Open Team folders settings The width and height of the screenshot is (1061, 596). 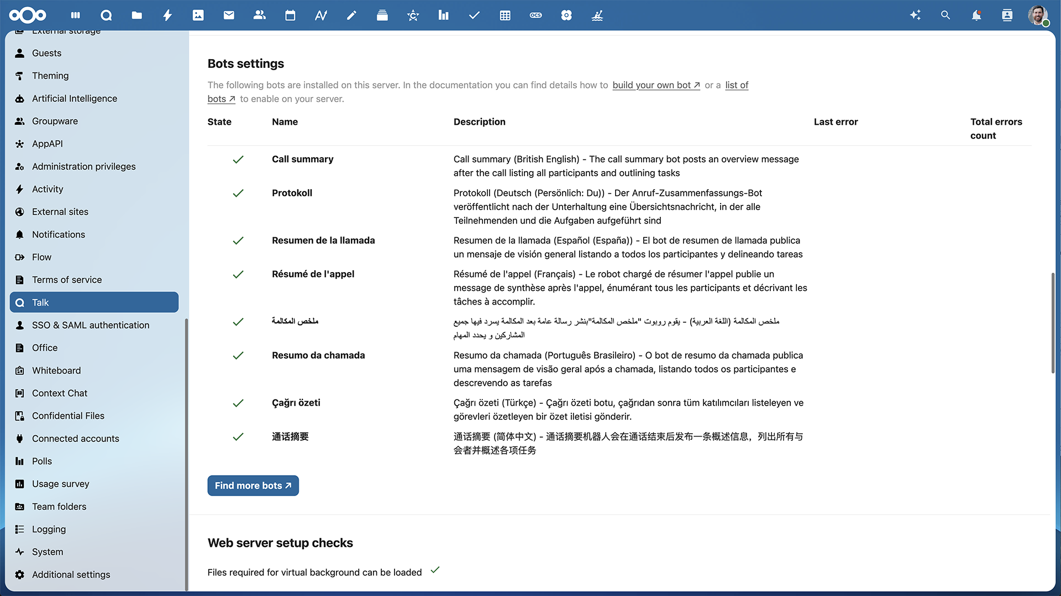click(94, 507)
